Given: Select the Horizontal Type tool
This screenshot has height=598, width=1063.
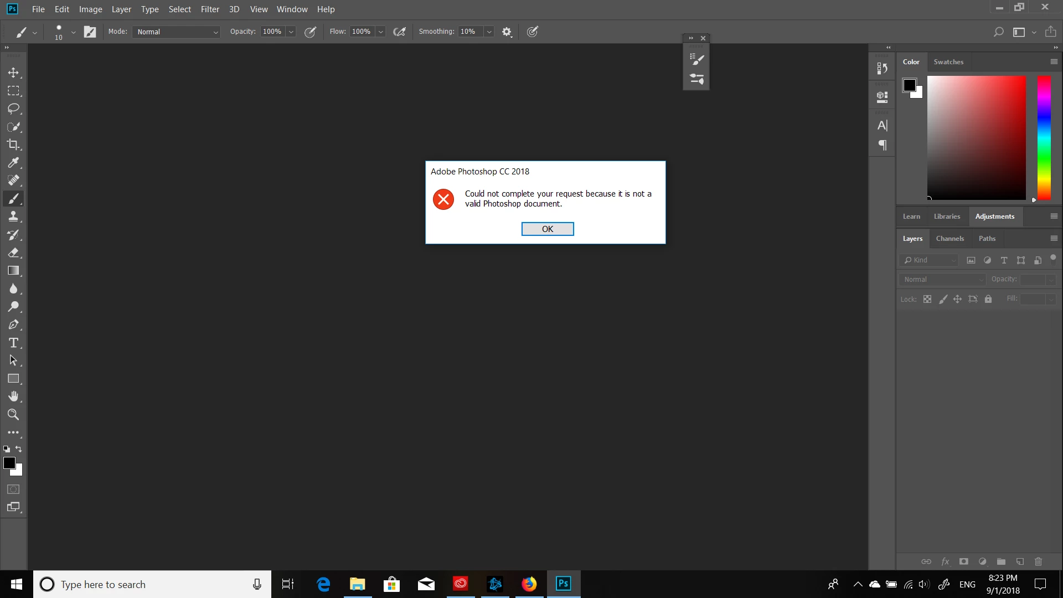Looking at the screenshot, I should coord(13,343).
